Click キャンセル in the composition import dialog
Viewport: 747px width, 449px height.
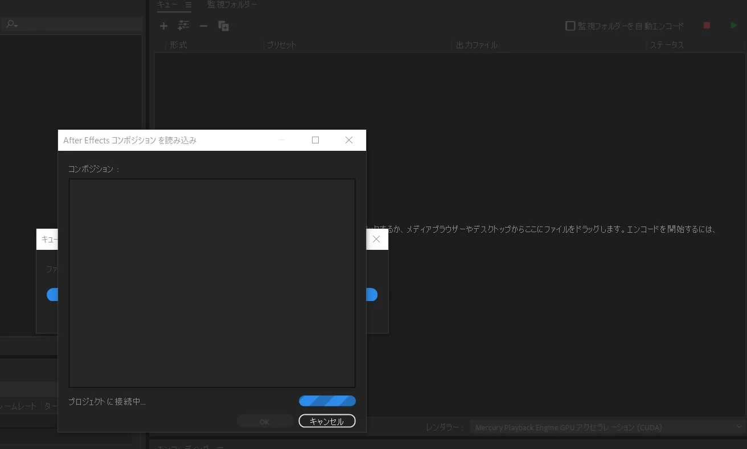327,421
